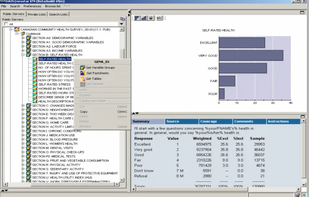Screen dimensions: 309x197
Task: Select the SELF-RATED HEALTH variable row
Action: [55, 59]
